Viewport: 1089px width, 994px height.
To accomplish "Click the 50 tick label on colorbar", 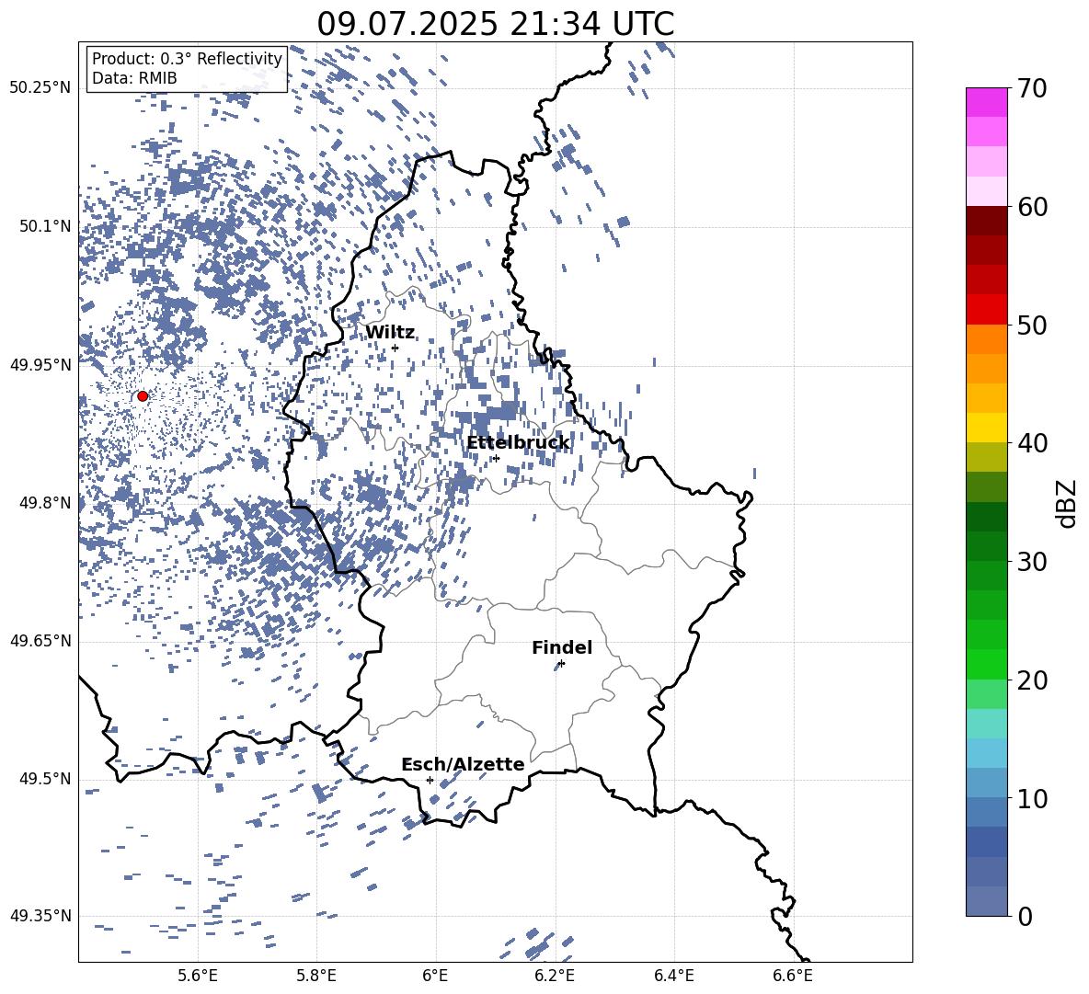I will tap(1032, 325).
